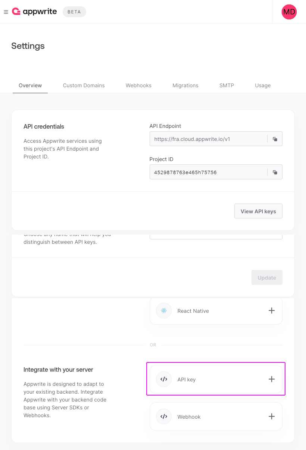This screenshot has width=306, height=450.
Task: Open the Usage tab
Action: [263, 85]
